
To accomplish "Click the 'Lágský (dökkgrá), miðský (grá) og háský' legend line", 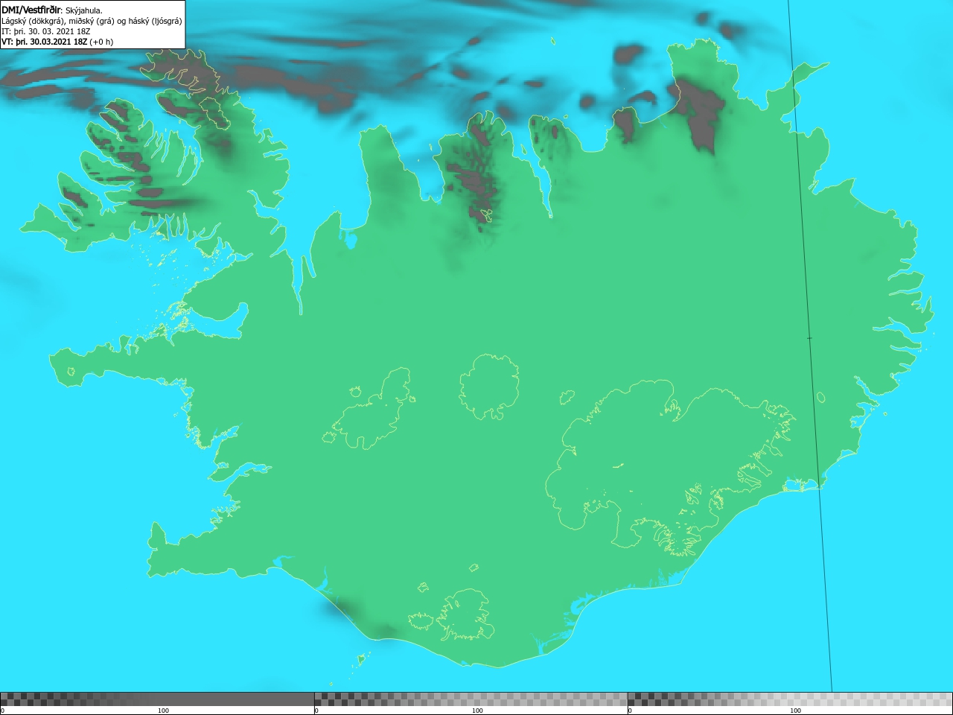I will coord(92,21).
